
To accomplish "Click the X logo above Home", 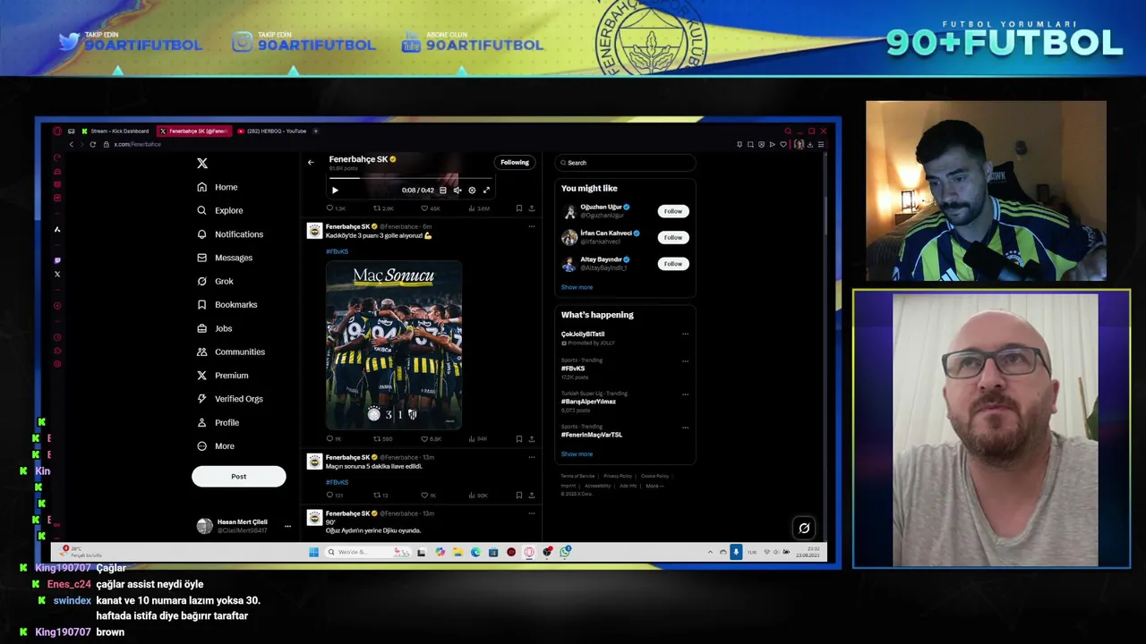I will [202, 164].
